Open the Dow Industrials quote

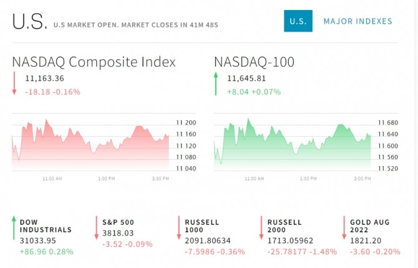(x=46, y=226)
